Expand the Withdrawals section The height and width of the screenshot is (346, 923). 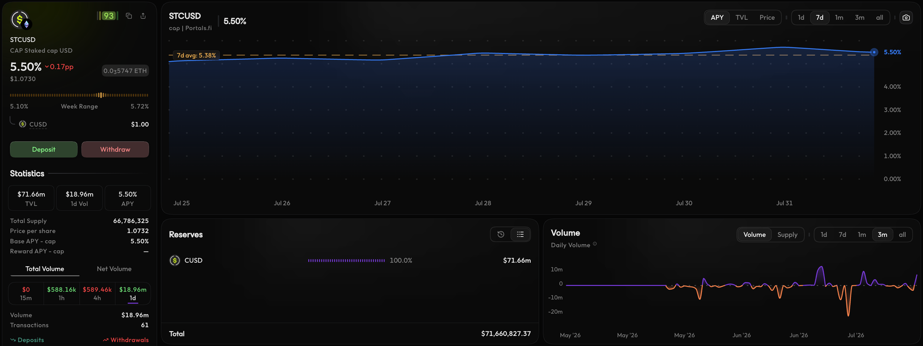click(126, 340)
